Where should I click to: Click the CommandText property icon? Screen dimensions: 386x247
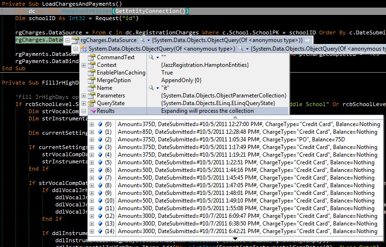click(x=91, y=57)
